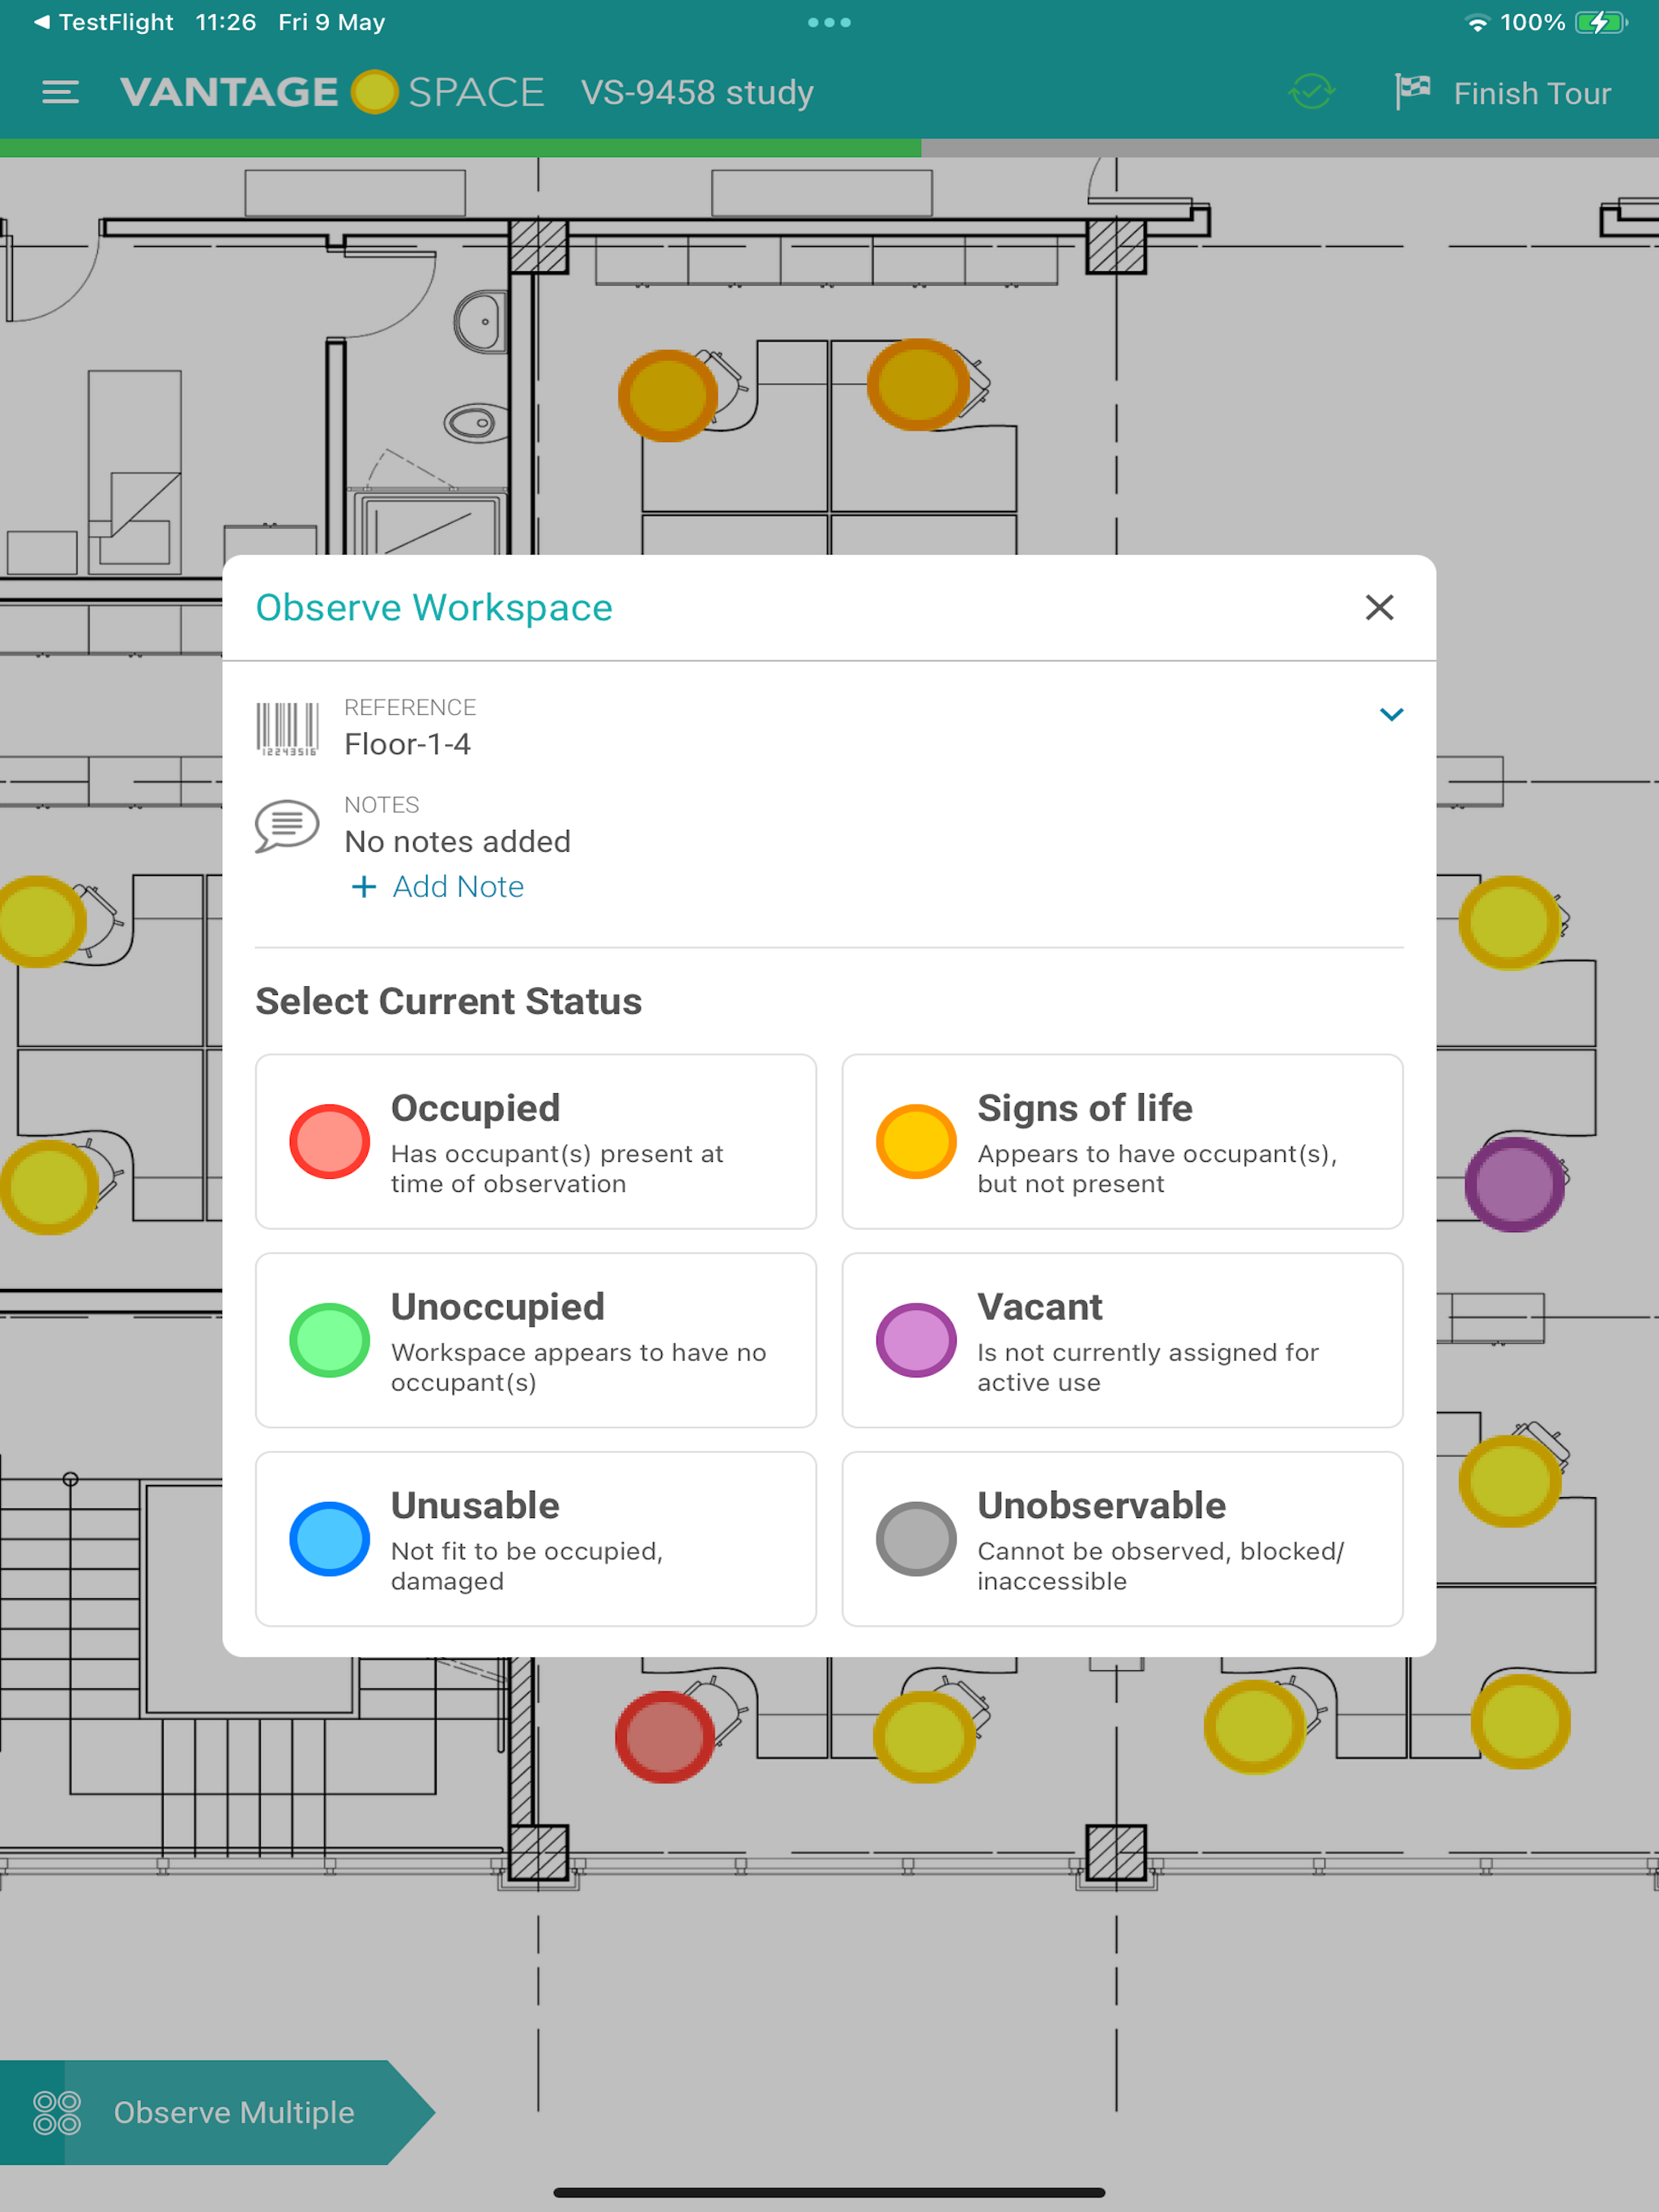Mark workspace as Vacant
This screenshot has width=1659, height=2212.
1122,1340
